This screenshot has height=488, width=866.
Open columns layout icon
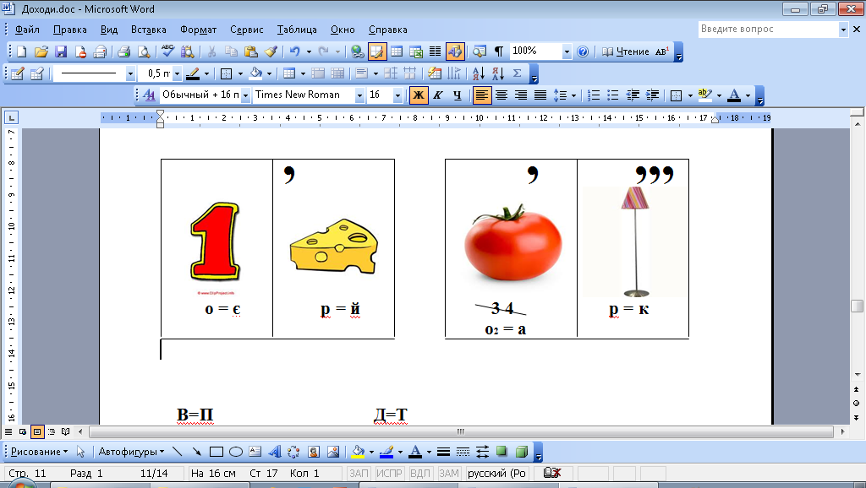pyautogui.click(x=436, y=52)
